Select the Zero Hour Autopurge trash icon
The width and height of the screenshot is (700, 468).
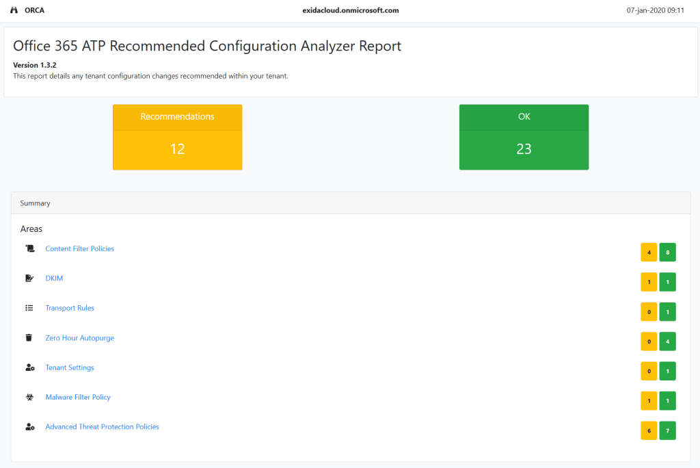click(x=28, y=337)
